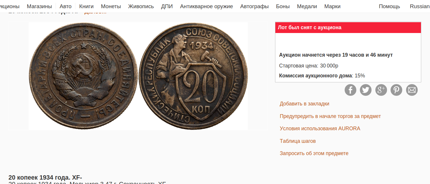Click Добавить в закладки link
Screen dimensions: 430x184
(x=304, y=104)
